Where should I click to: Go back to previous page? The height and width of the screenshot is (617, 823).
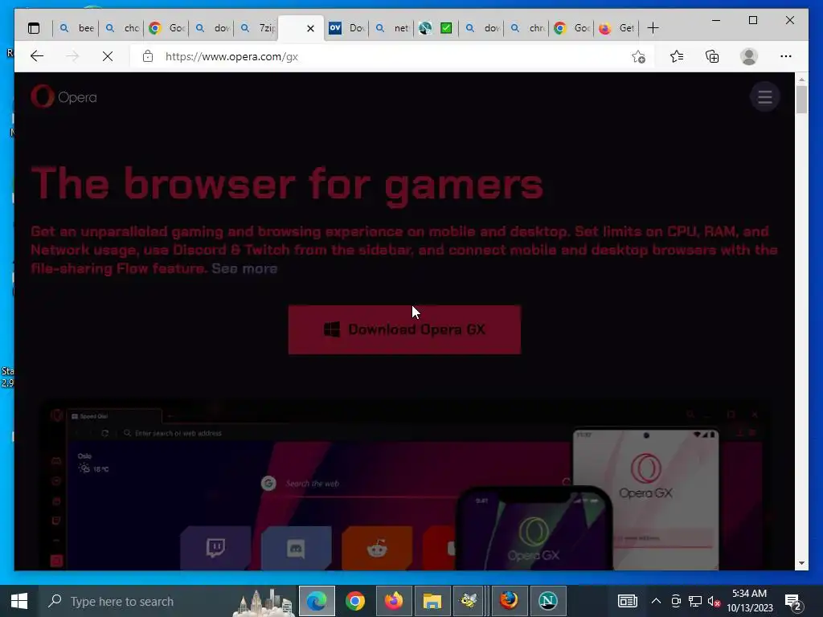pos(37,56)
